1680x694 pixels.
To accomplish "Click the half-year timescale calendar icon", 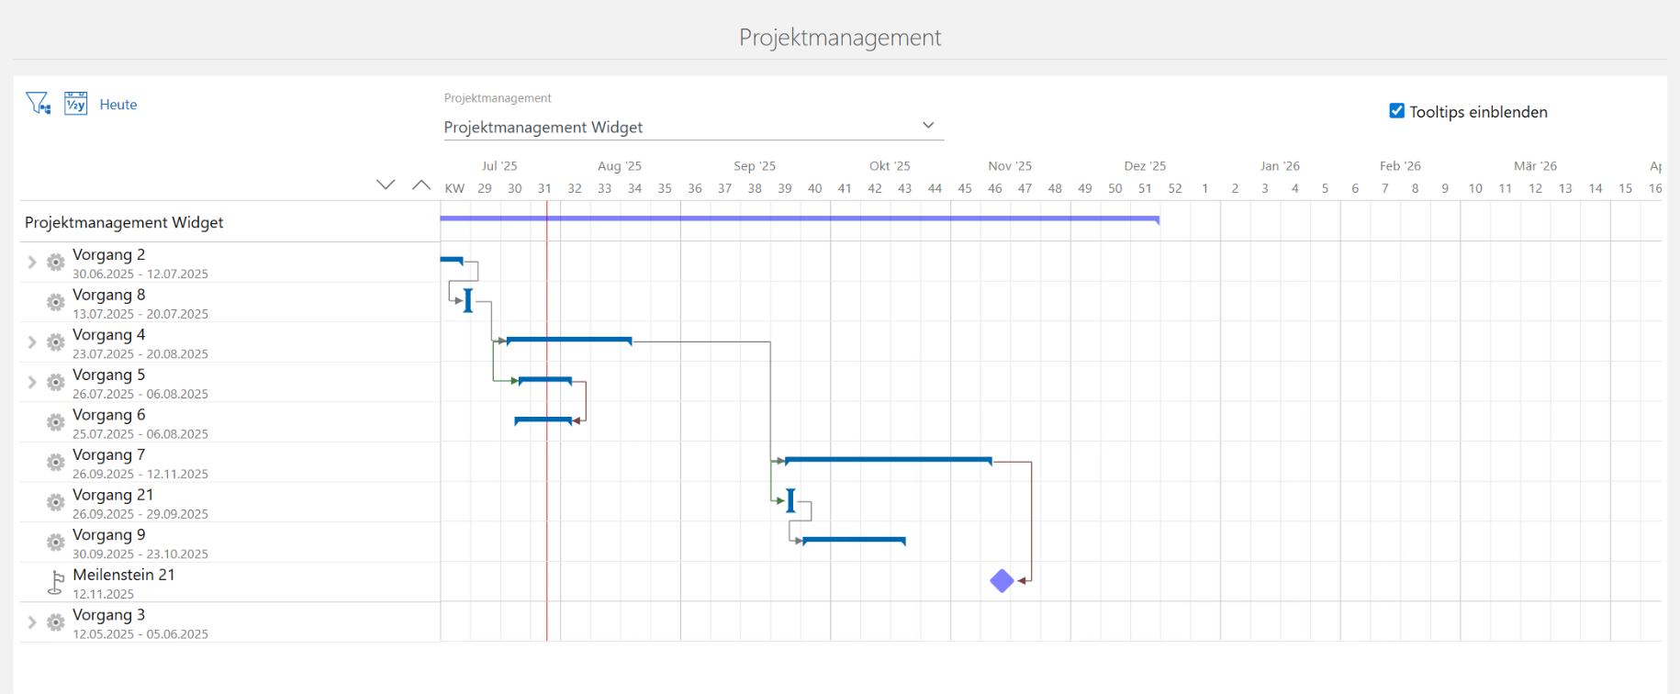I will (x=75, y=104).
